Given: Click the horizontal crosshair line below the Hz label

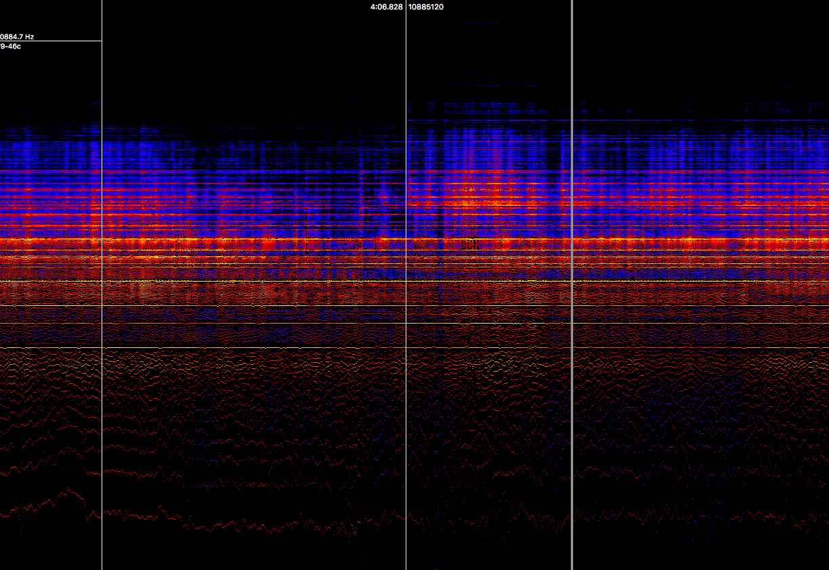Looking at the screenshot, I should [51, 41].
